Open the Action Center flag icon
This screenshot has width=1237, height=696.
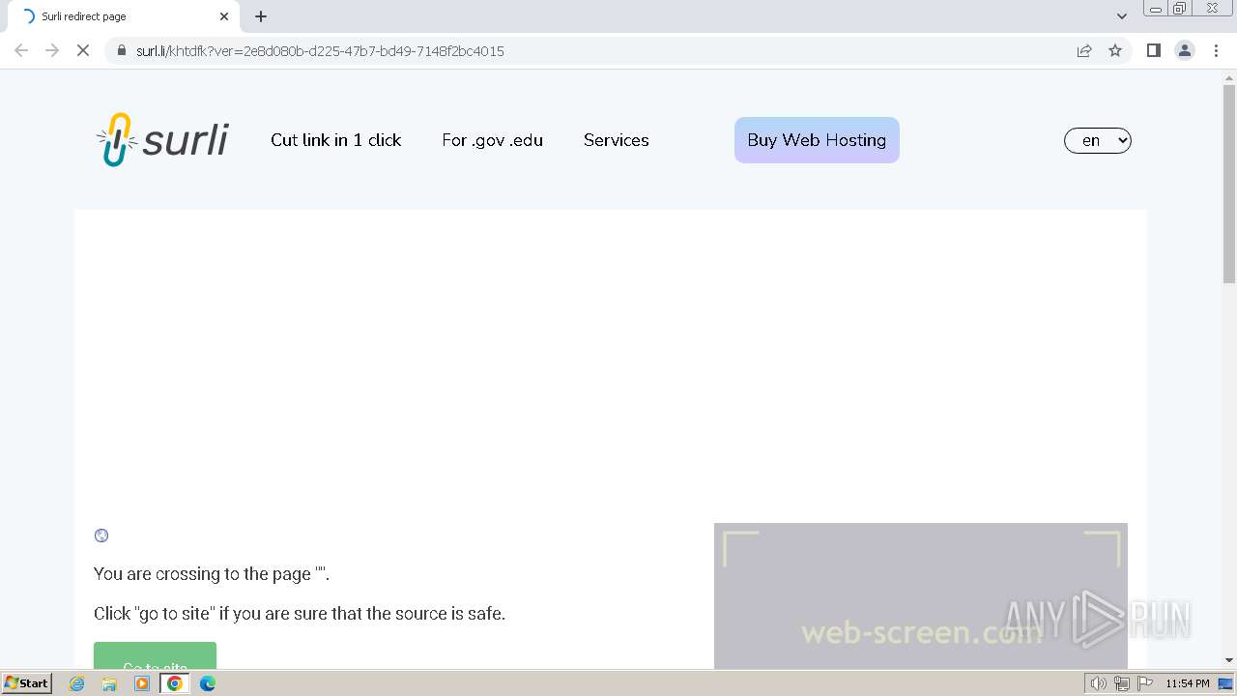coord(1145,683)
